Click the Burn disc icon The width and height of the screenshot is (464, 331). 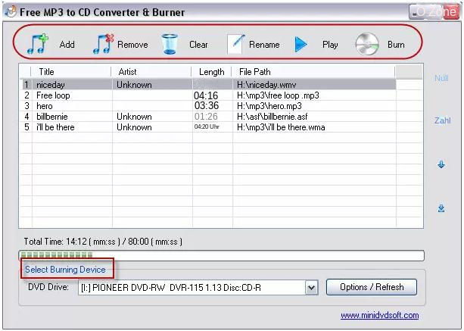click(x=367, y=45)
